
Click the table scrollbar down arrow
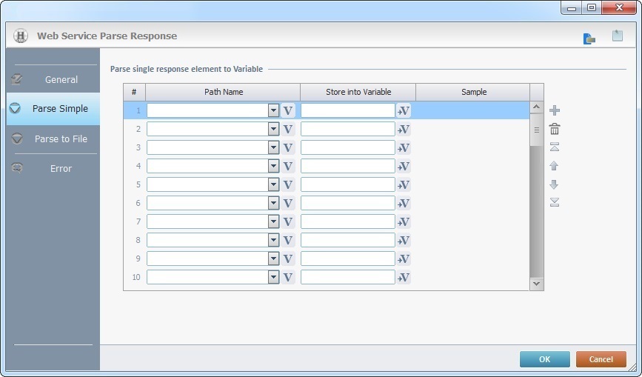(x=537, y=283)
